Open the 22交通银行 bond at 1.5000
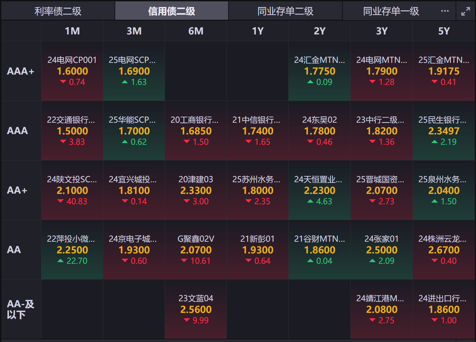476x342 pixels. [x=72, y=131]
